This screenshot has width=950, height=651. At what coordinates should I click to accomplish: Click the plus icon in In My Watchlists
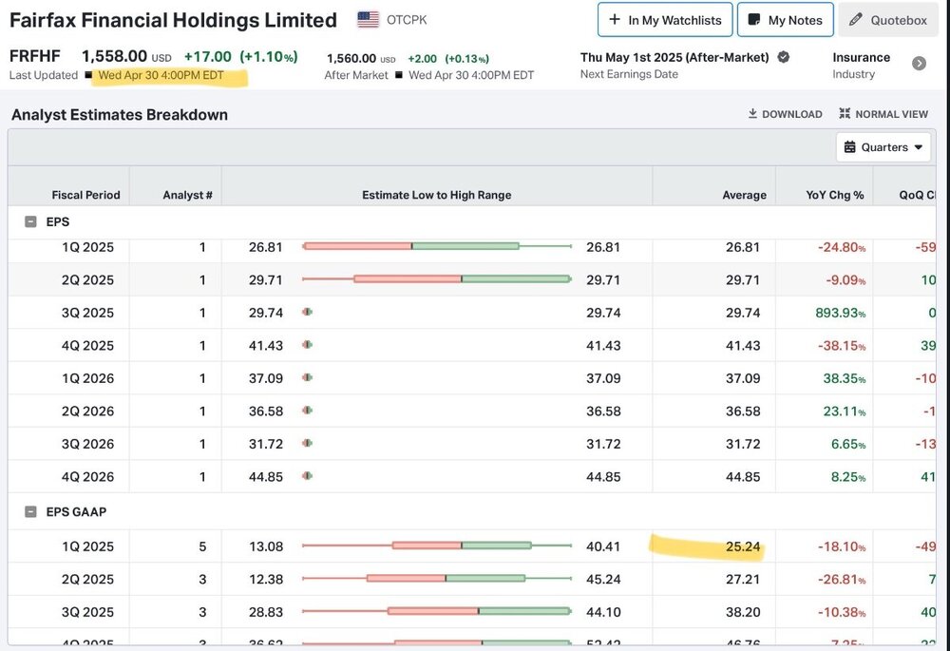pyautogui.click(x=615, y=19)
